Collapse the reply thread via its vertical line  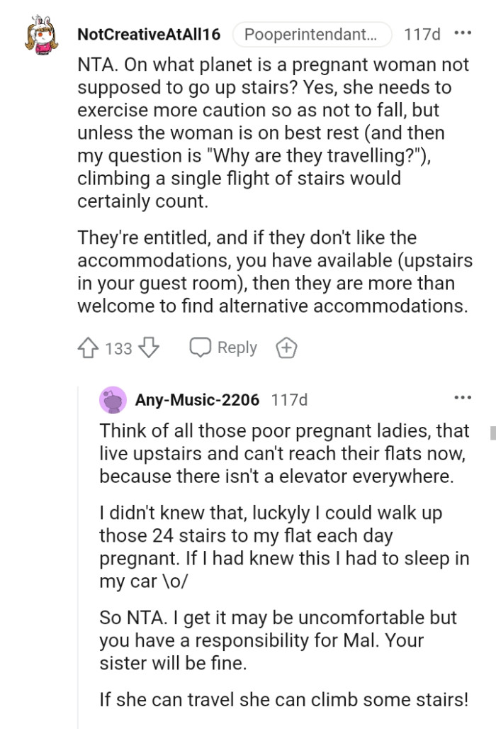[78, 553]
